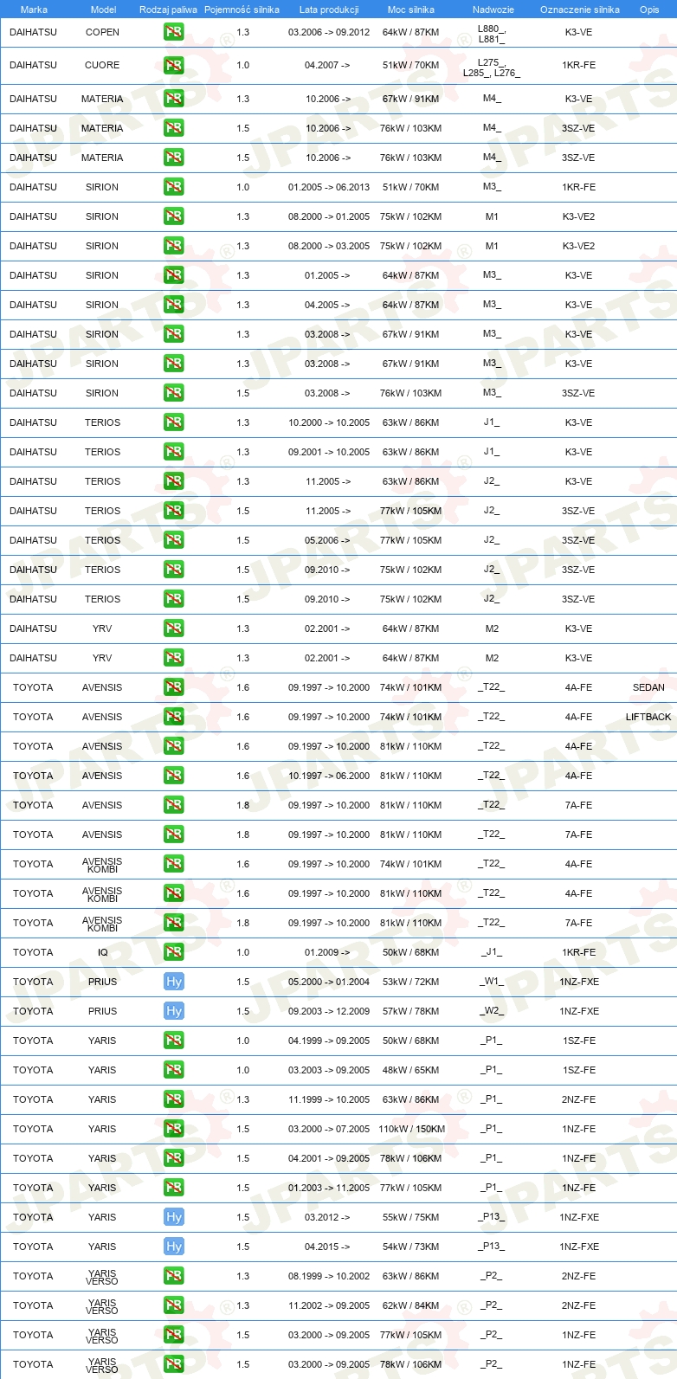
Task: Click the Moc silnika column header
Action: 411,10
